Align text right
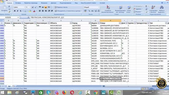This screenshot has width=169, height=95. click(46, 11)
